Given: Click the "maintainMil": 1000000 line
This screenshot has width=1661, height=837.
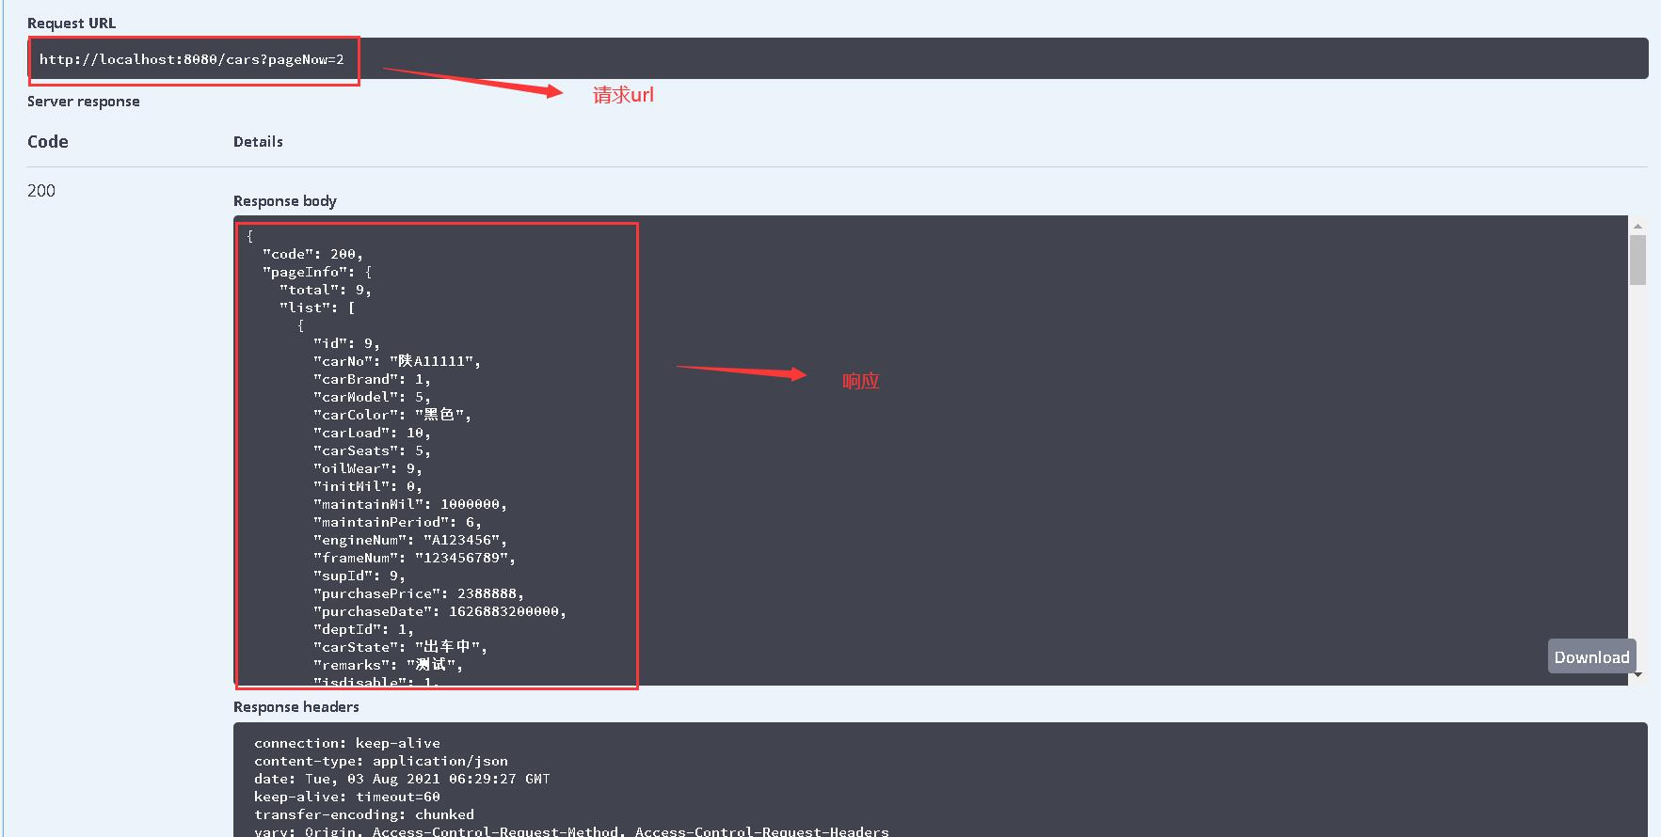Looking at the screenshot, I should pyautogui.click(x=410, y=504).
